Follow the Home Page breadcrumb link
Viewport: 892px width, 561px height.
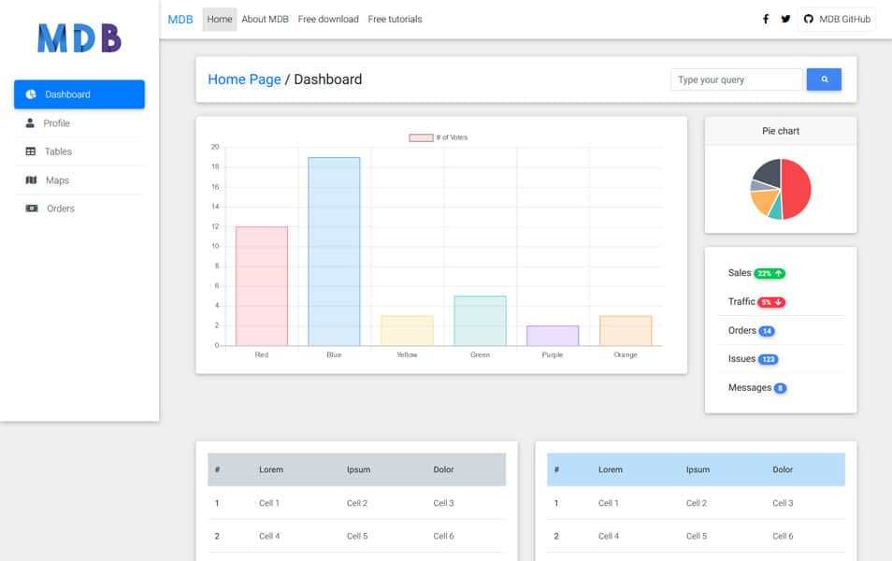(244, 79)
